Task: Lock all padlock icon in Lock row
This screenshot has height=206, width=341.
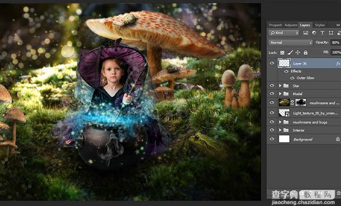Action: pos(306,52)
